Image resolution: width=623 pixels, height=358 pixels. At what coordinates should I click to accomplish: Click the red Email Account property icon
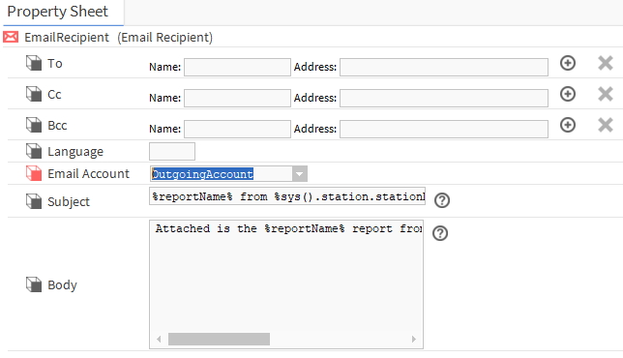34,173
